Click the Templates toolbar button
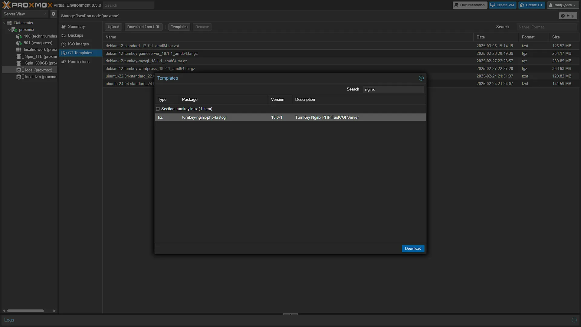Image resolution: width=581 pixels, height=327 pixels. 179,27
